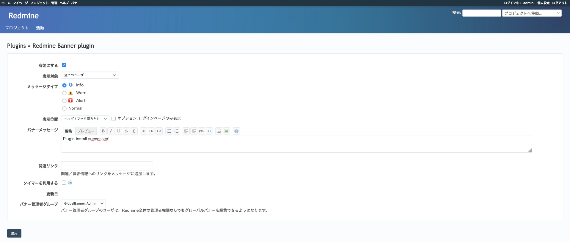The image size is (570, 242).
Task: Open the 活動 main menu tab
Action: [40, 28]
